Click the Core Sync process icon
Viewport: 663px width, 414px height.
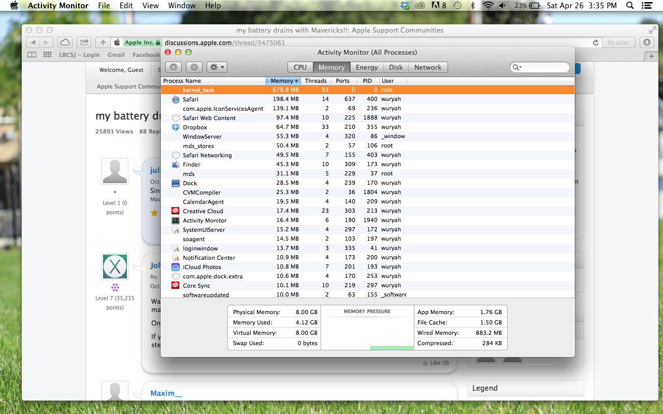(x=176, y=286)
